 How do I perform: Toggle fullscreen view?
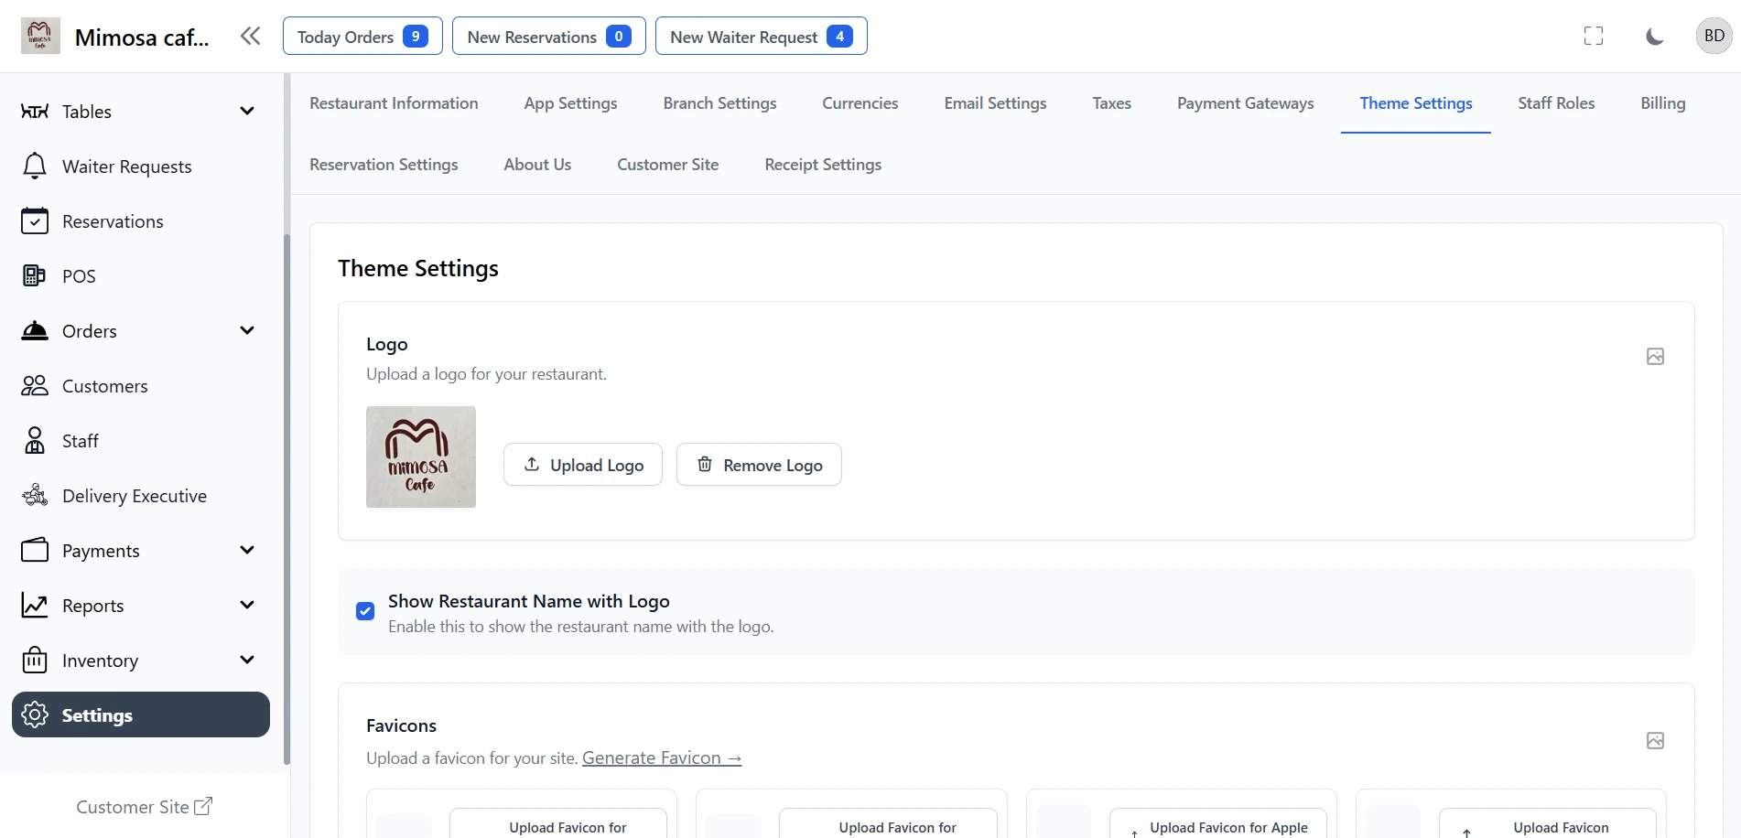click(1594, 36)
